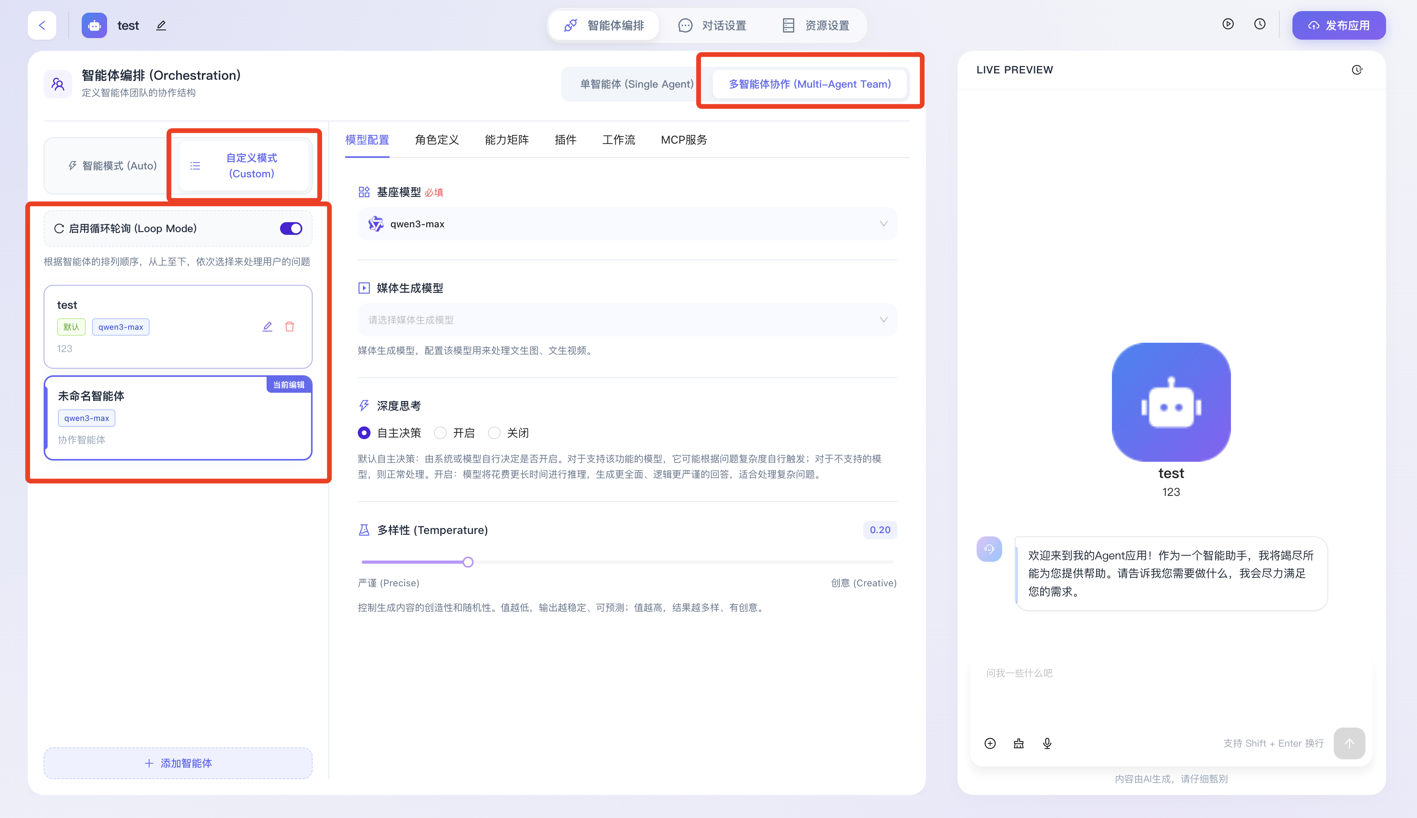
Task: Select the 关闭 deep thinking radio option
Action: (x=494, y=432)
